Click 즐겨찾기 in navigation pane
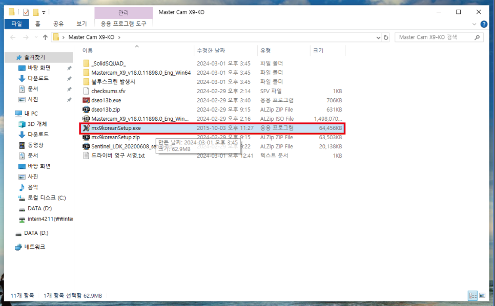Screen dimensions: 495x306 pos(34,57)
